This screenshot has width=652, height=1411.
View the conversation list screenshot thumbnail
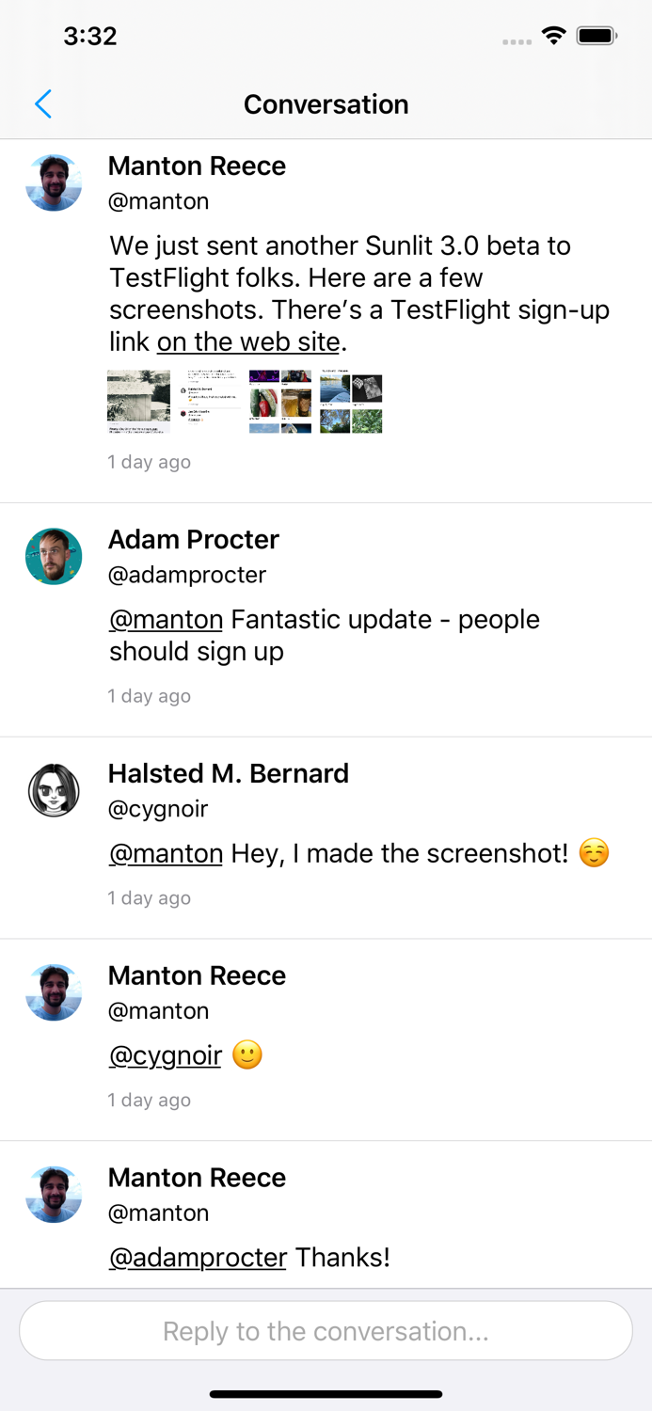[210, 402]
